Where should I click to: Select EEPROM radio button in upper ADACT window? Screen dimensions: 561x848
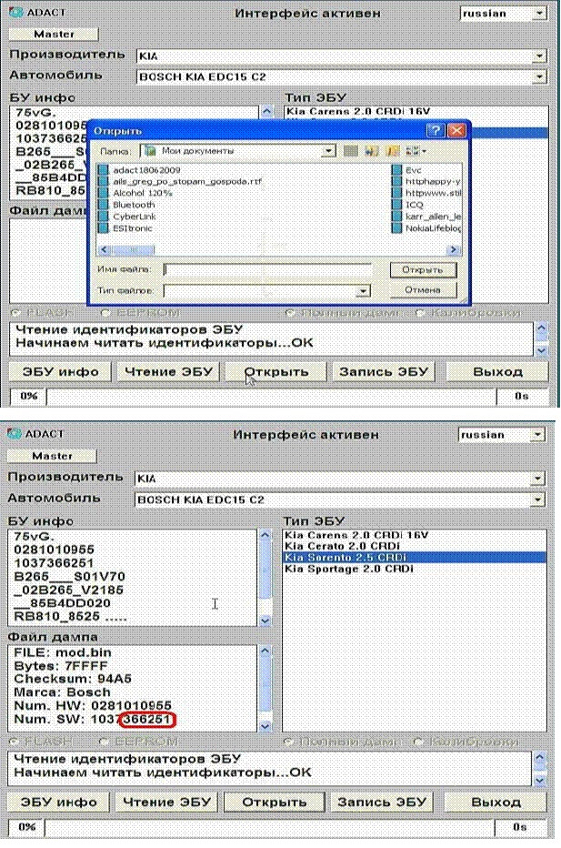(x=105, y=313)
